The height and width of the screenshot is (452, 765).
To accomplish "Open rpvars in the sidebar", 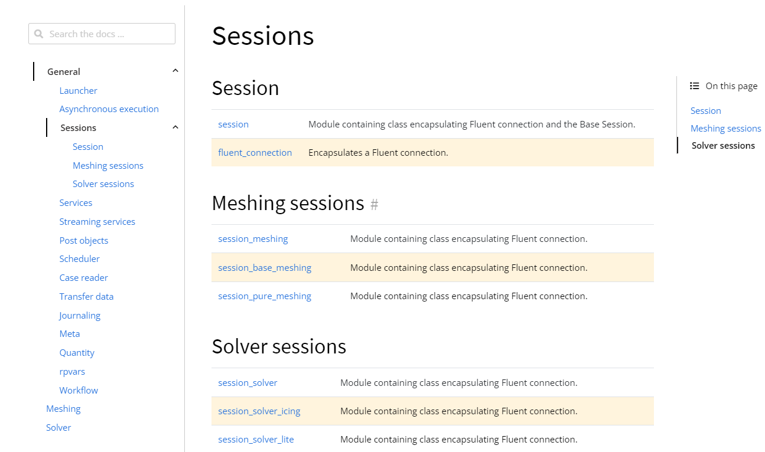I will coord(72,371).
